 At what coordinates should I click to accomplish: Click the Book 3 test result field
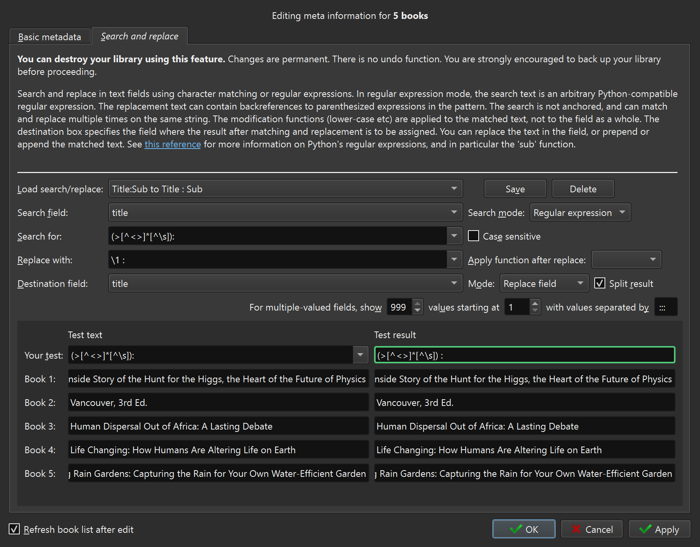[x=524, y=426]
